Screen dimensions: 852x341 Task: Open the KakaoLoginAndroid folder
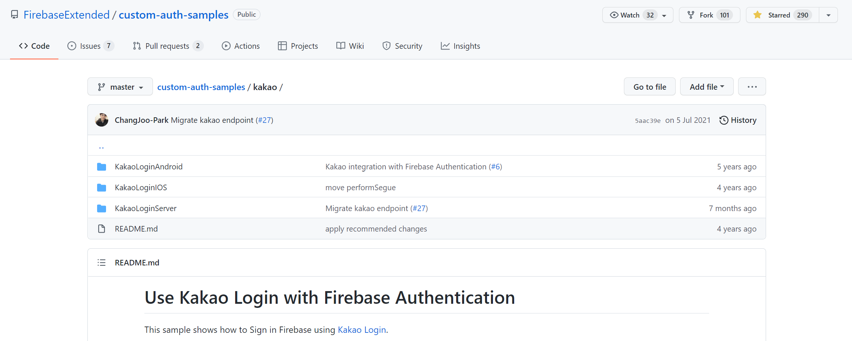point(148,167)
